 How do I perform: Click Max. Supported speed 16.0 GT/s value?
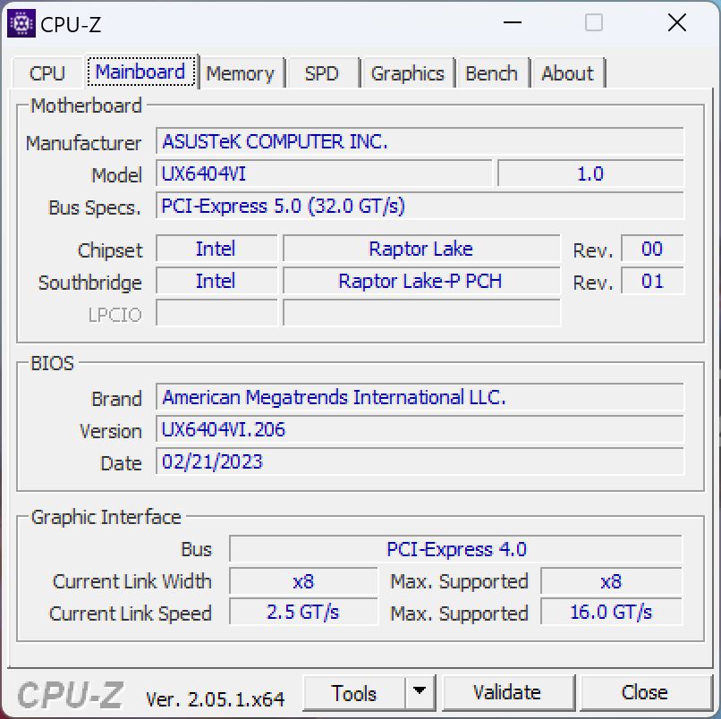pyautogui.click(x=611, y=612)
